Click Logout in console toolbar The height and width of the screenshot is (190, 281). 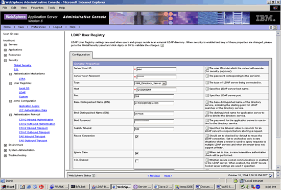tap(58, 27)
